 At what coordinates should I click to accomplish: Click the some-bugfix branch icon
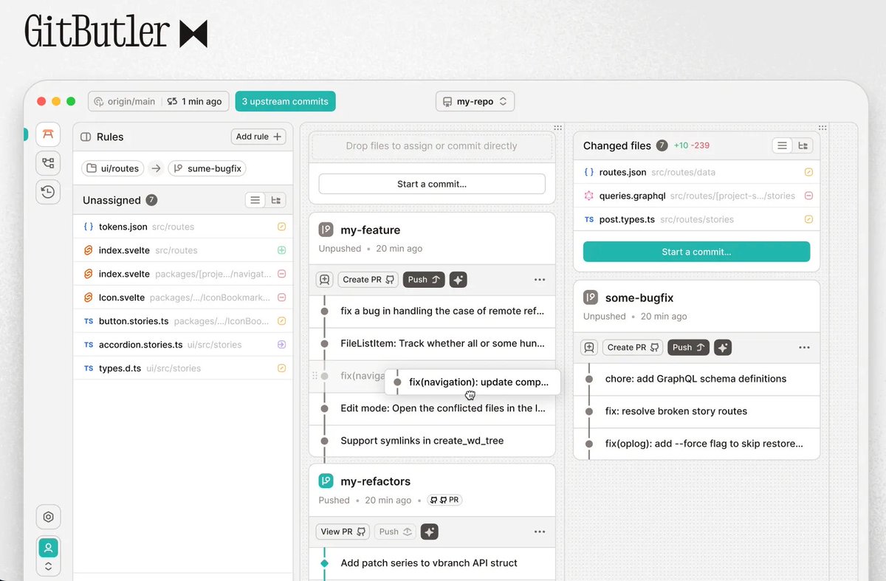(591, 298)
